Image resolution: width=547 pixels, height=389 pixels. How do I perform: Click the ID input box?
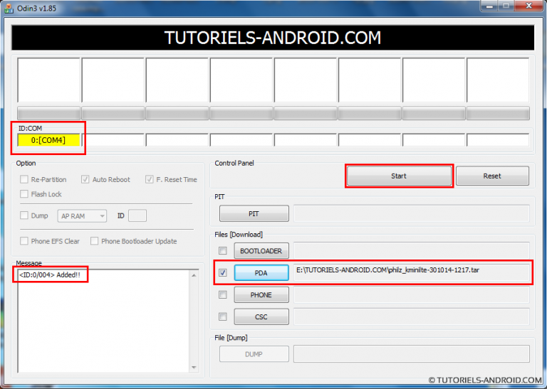137,215
